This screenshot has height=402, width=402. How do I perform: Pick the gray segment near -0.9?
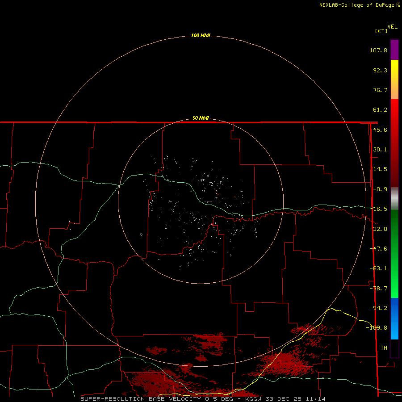(x=394, y=199)
